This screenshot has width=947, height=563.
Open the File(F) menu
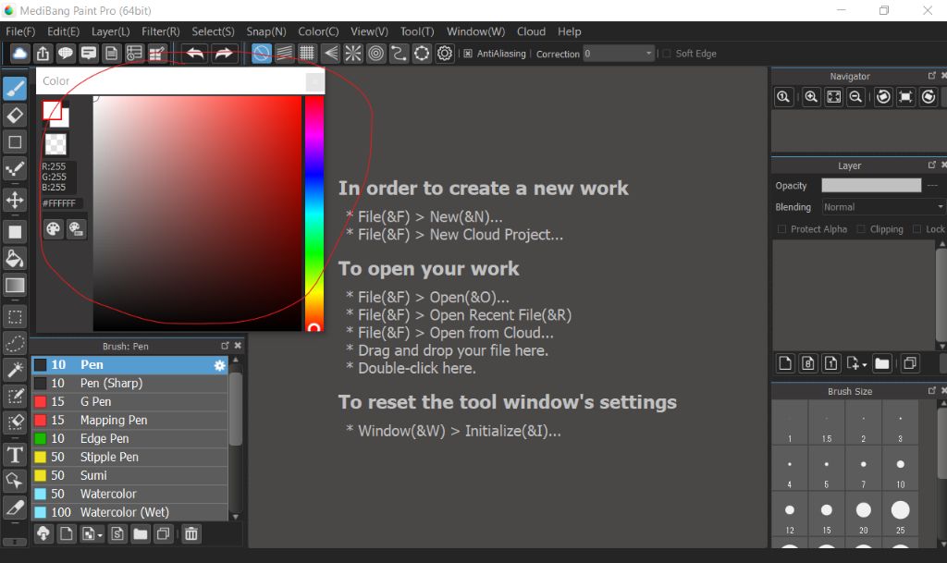(x=20, y=31)
